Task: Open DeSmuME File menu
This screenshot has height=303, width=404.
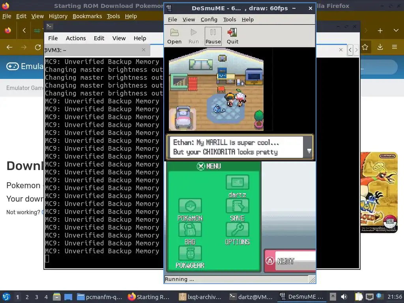Action: coord(172,20)
